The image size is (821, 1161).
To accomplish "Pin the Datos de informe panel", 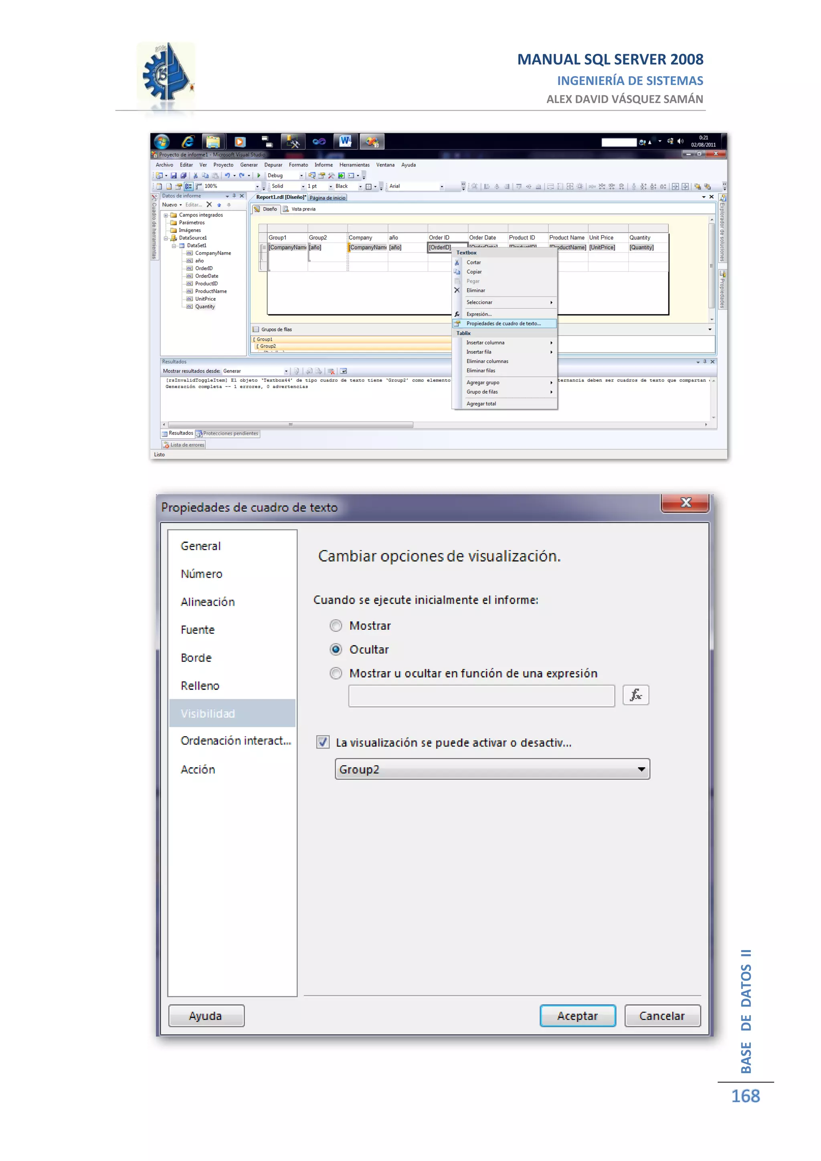I will click(x=234, y=196).
